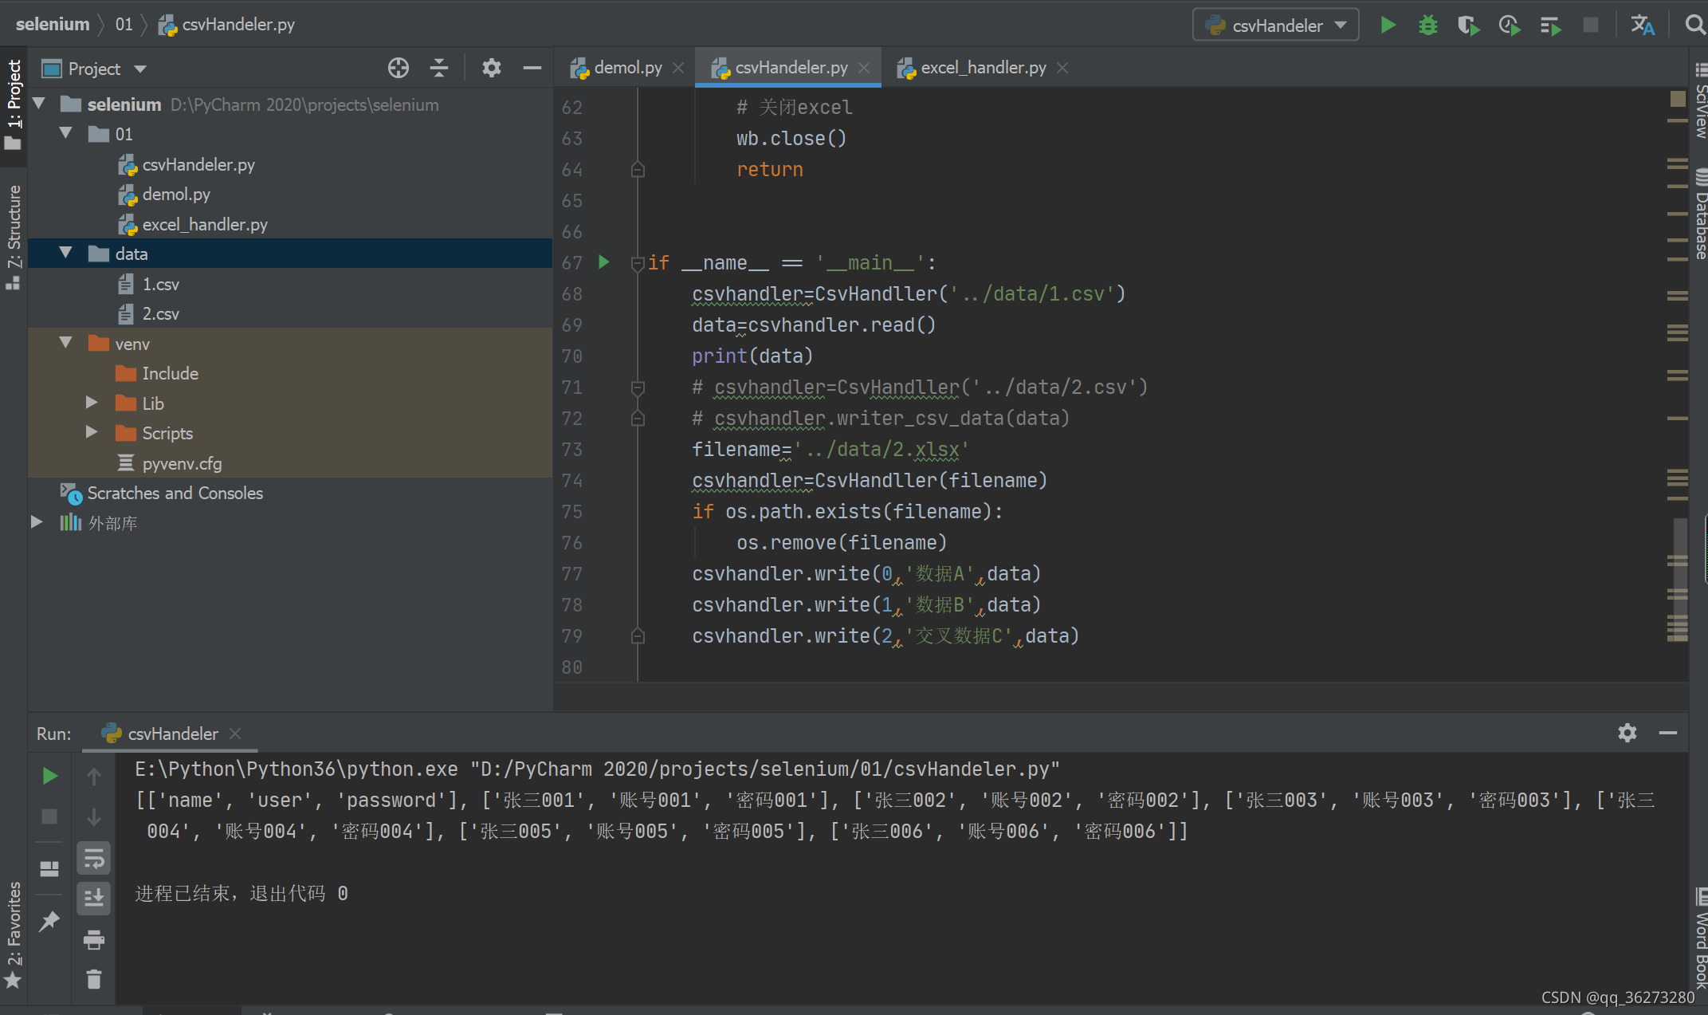
Task: Click run gutter arrow at line 67
Action: tap(604, 262)
